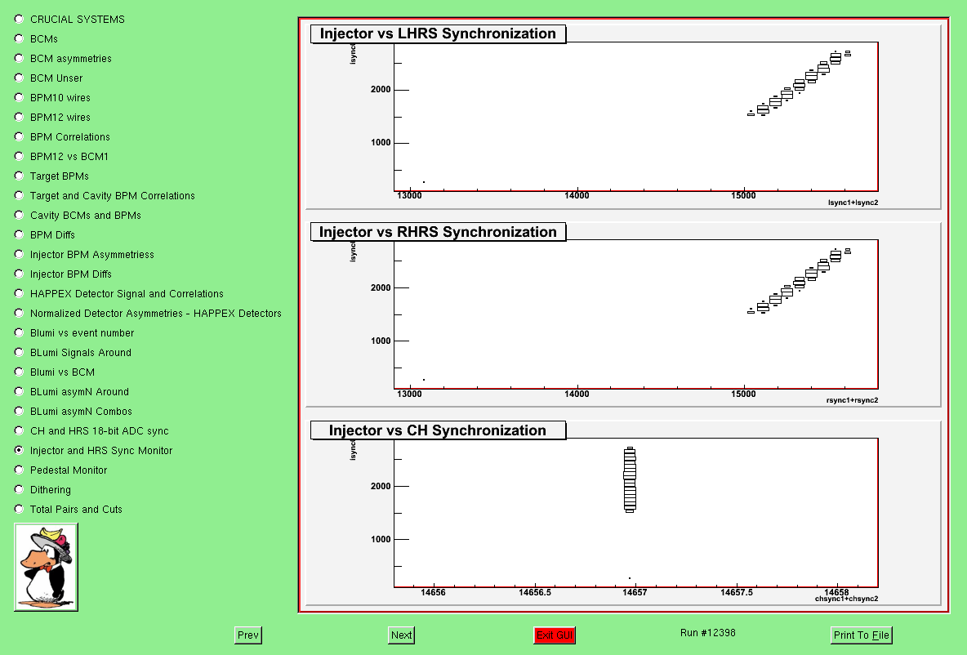Click inside the RHRS synchronization plot
Screen dimensions: 967x655
click(x=636, y=314)
